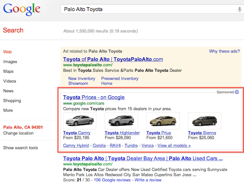
Task: Switch to Videos results
Action: tap(10, 81)
